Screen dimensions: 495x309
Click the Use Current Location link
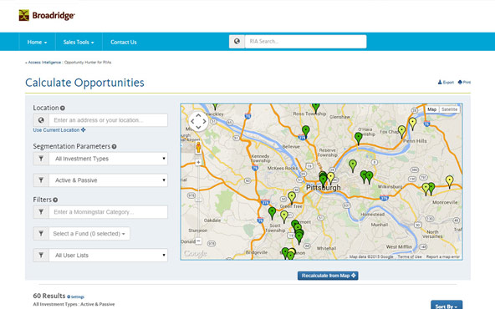click(x=59, y=130)
